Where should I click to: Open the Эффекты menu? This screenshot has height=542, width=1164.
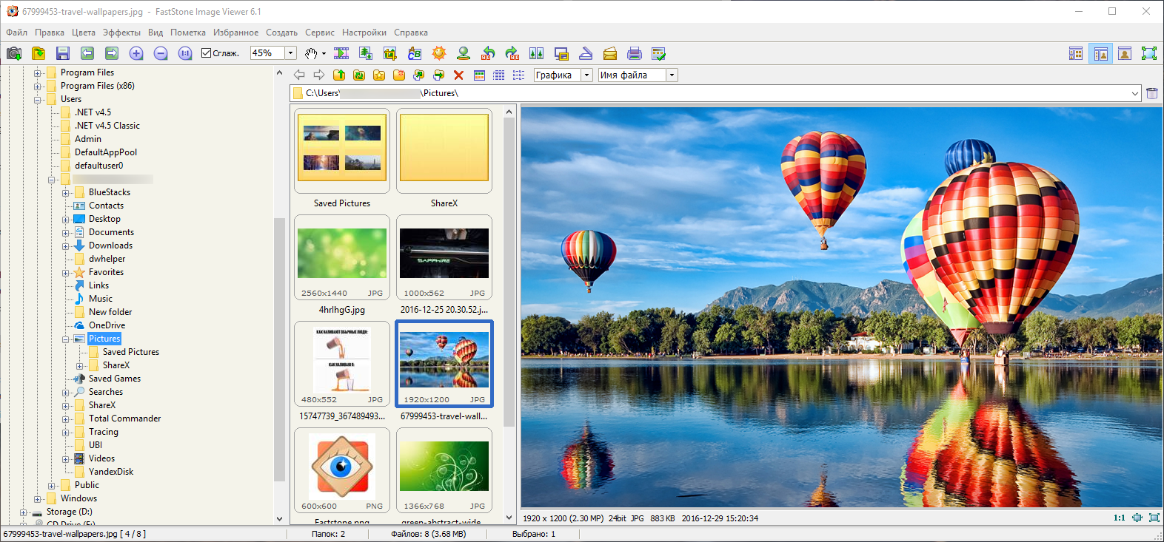[x=121, y=33]
